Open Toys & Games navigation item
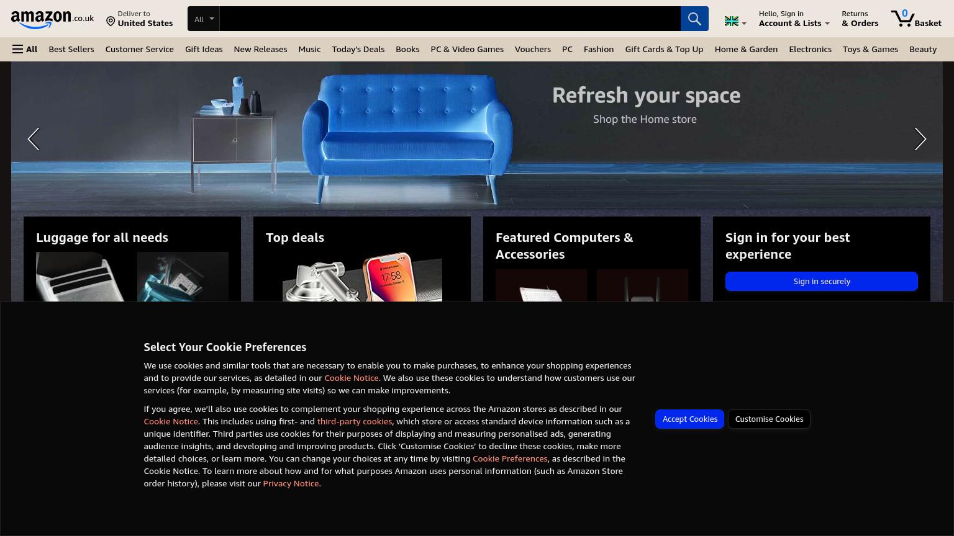 (870, 49)
